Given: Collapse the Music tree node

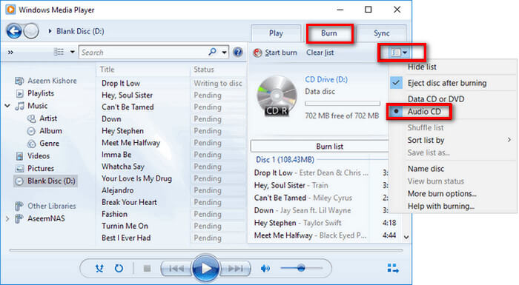Looking at the screenshot, I should point(7,106).
